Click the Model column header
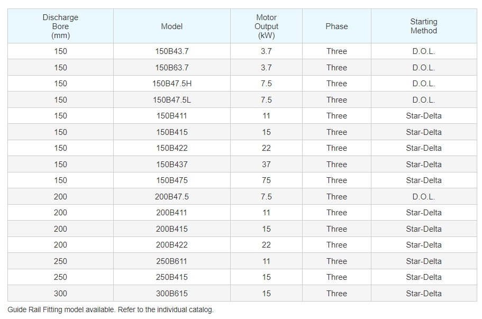Screen dimensions: 482x319 click(x=172, y=26)
